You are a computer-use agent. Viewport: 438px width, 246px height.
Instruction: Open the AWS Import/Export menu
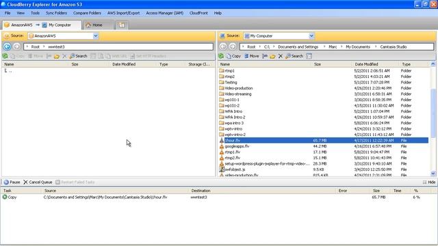(x=123, y=13)
